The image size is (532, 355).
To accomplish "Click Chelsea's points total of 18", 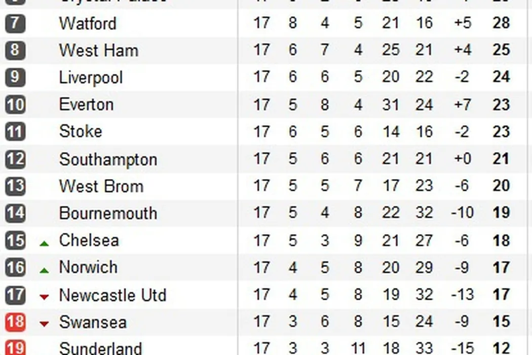I will coord(501,240).
